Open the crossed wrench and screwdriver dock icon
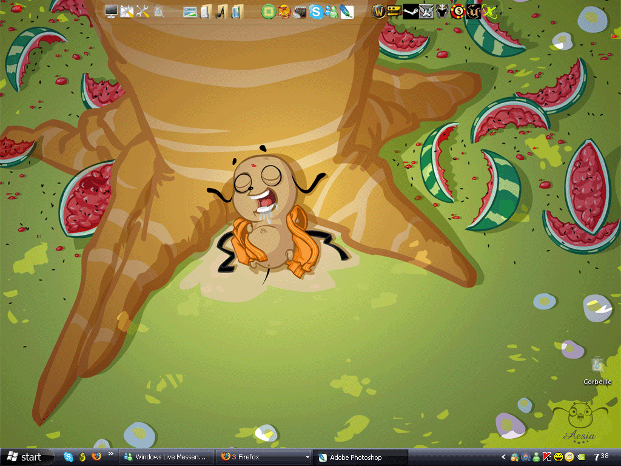The image size is (621, 466). pos(143,11)
